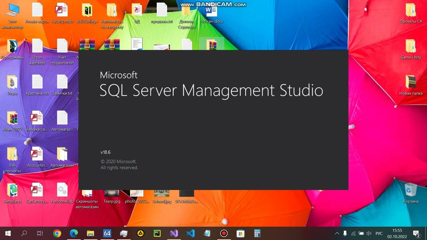Select the Программы desktop icon
The image size is (427, 240).
(x=12, y=49)
